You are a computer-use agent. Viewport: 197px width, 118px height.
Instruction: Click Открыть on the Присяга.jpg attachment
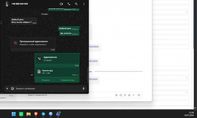tap(46, 80)
